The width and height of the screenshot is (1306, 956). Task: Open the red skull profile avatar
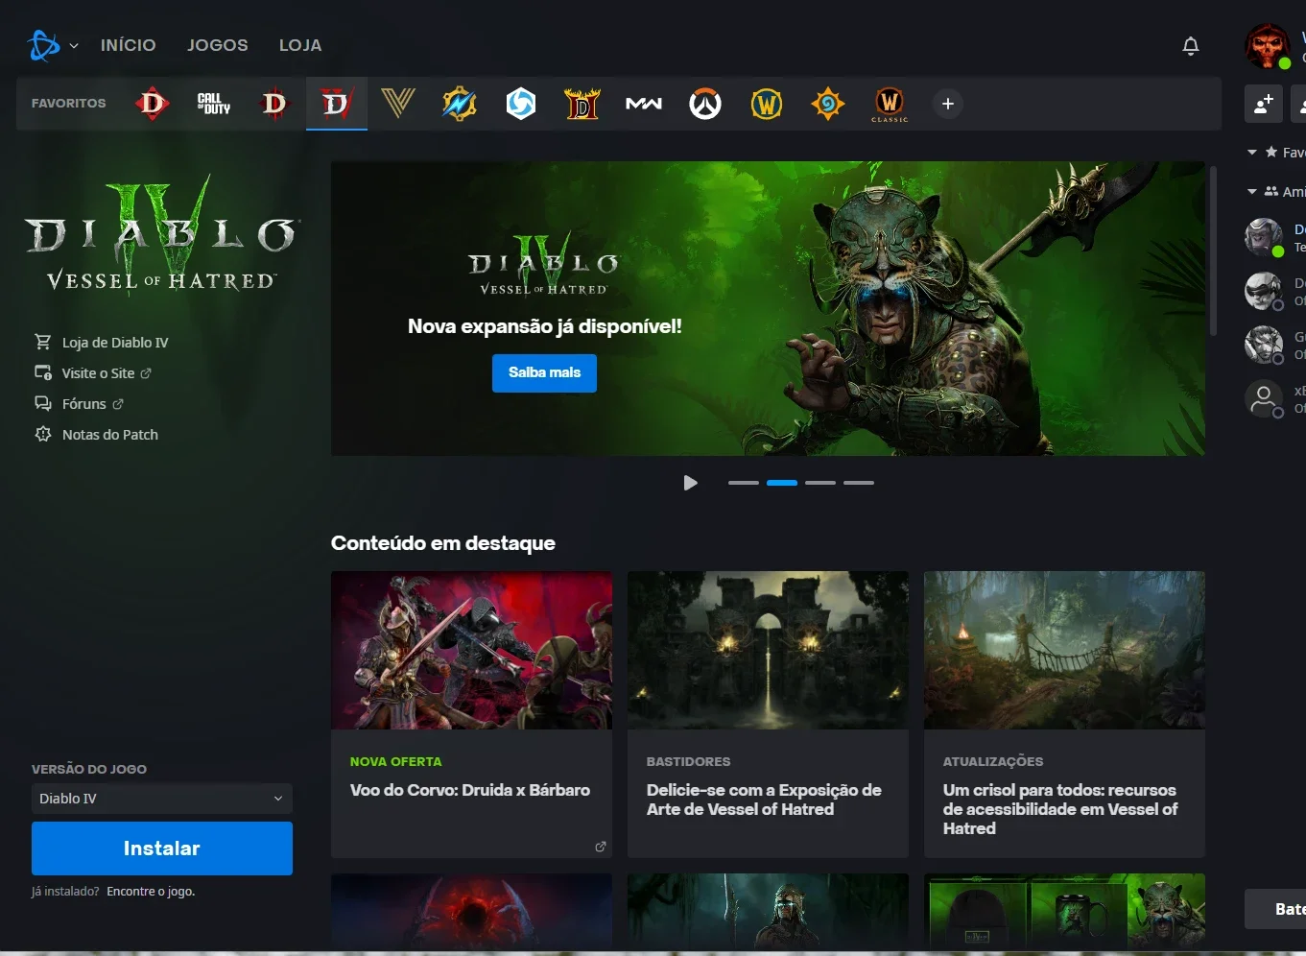tap(1268, 46)
